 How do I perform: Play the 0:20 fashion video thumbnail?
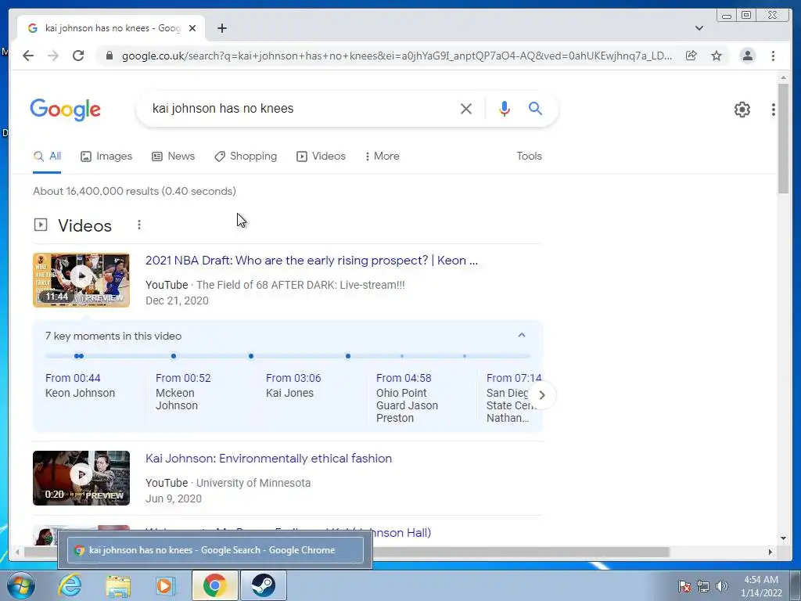[81, 478]
